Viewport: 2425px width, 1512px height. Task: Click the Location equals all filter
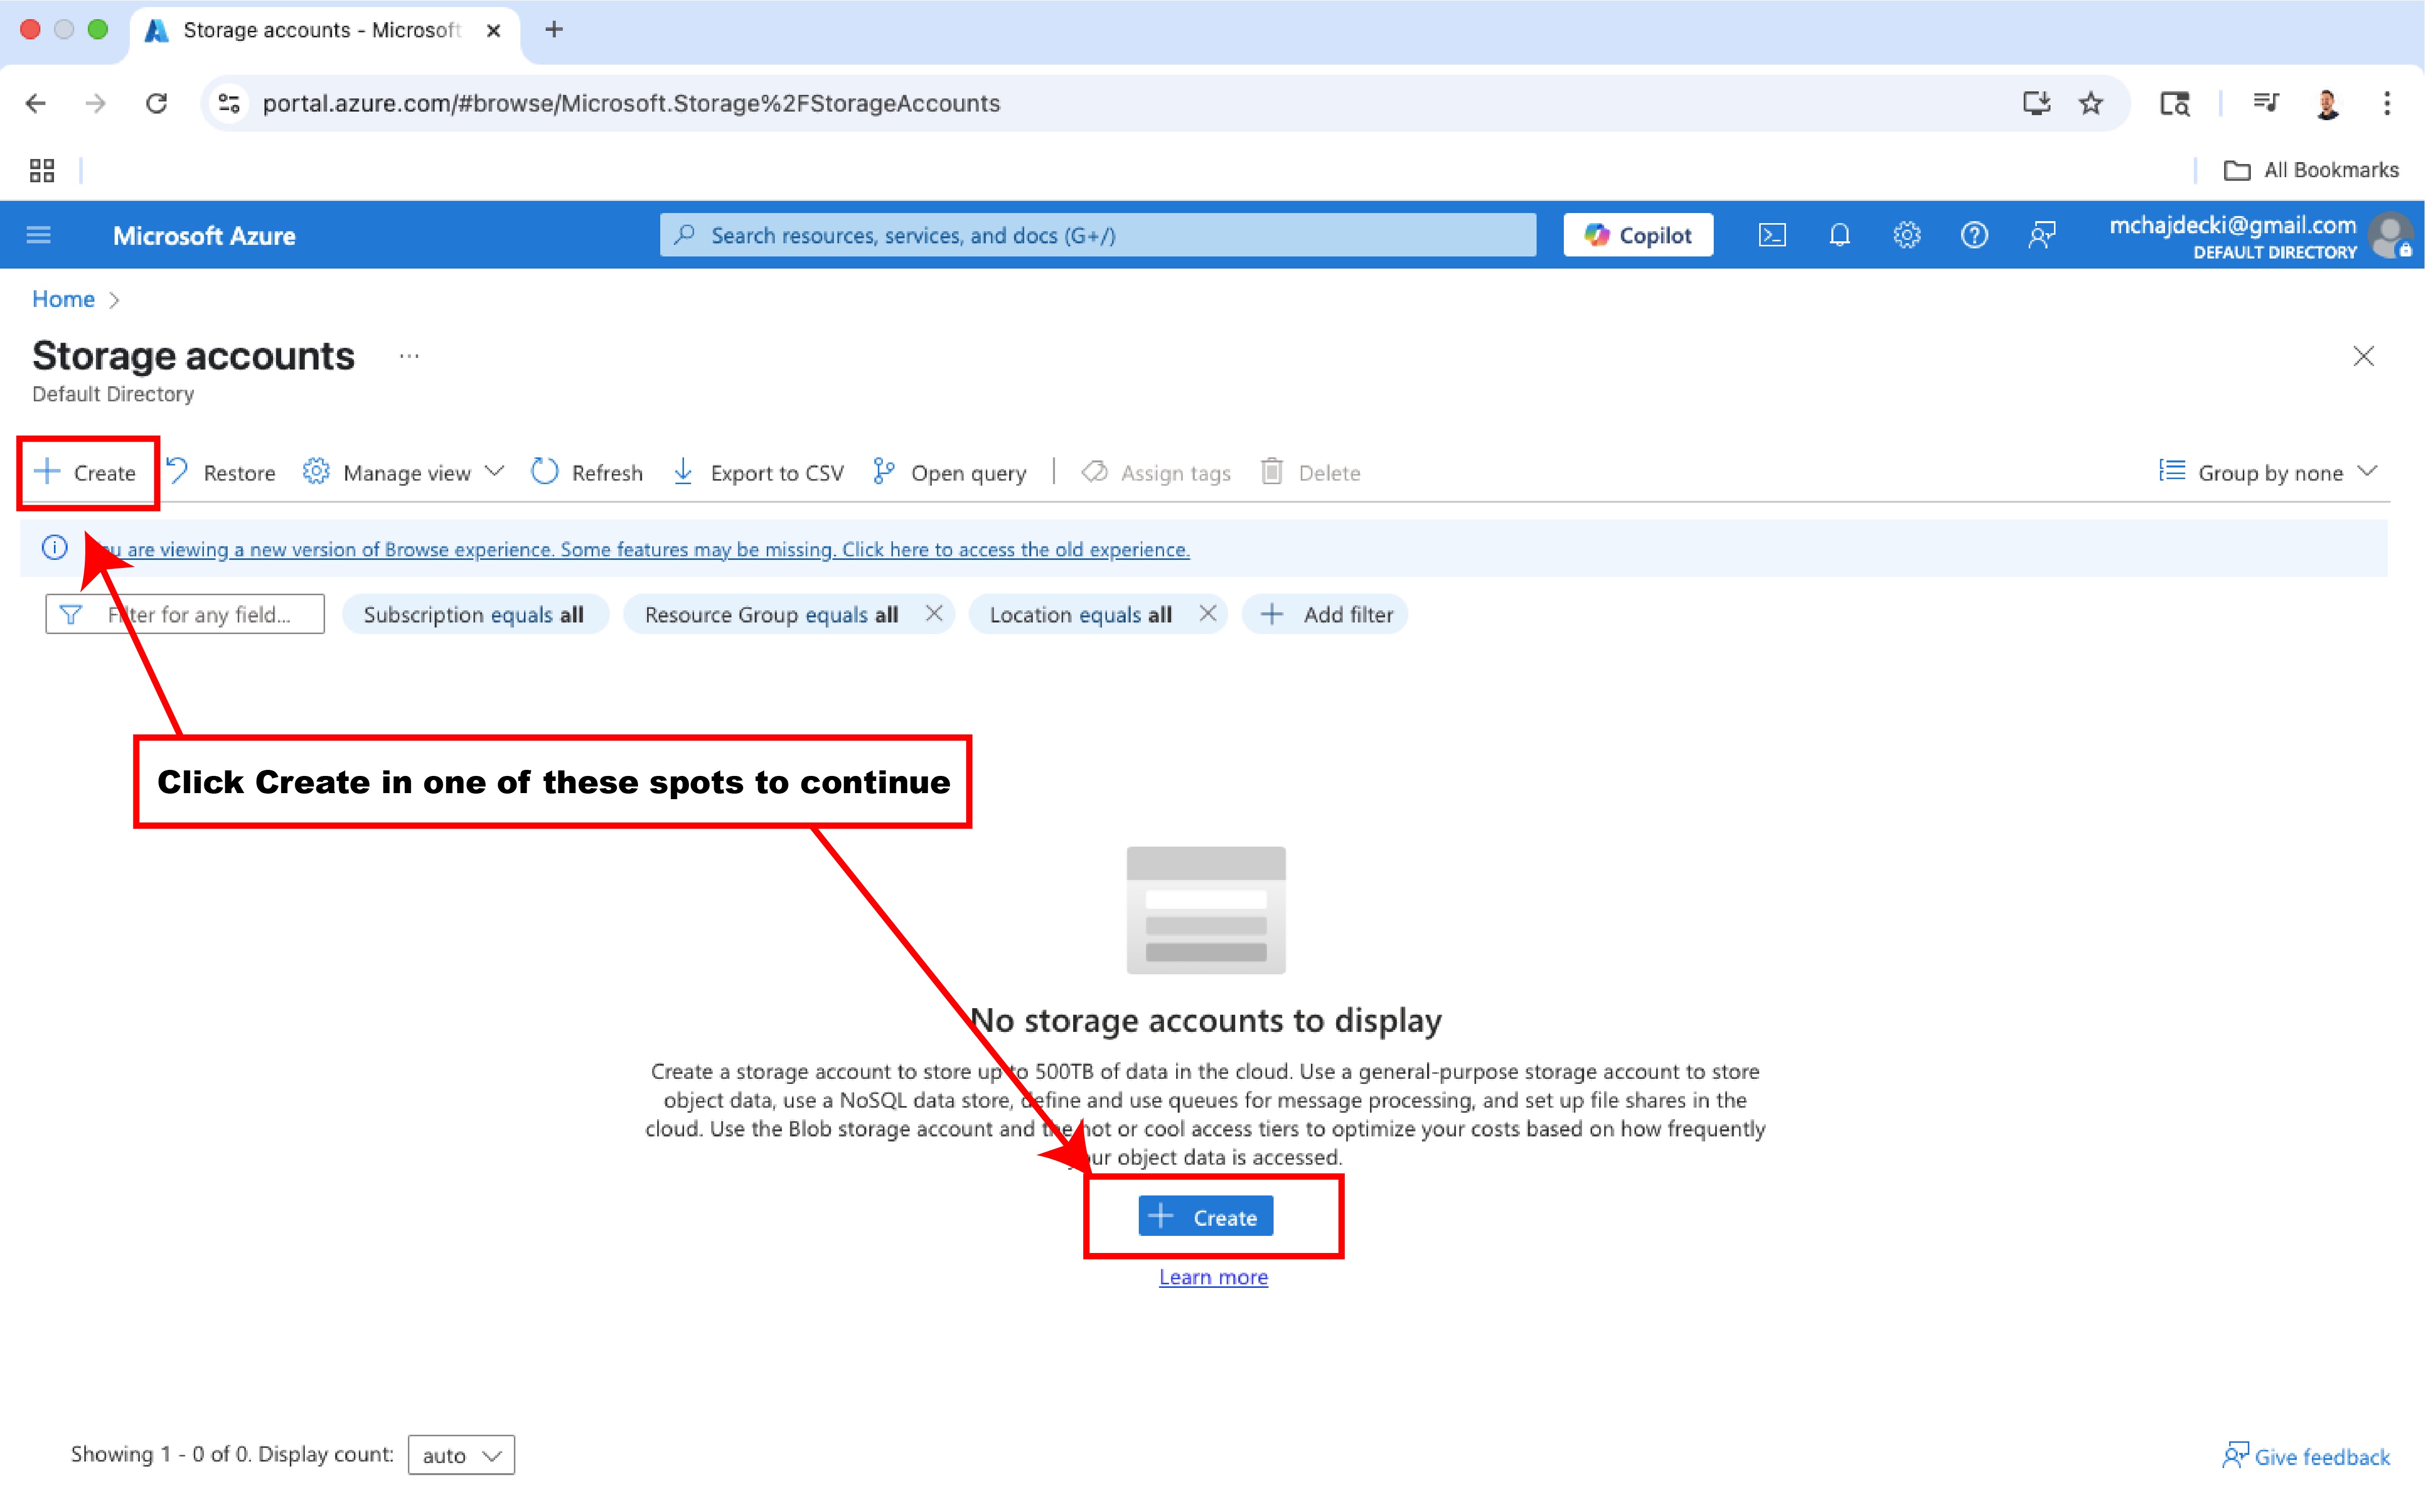pos(1081,614)
